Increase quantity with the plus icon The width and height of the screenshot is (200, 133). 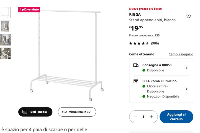pyautogui.click(x=151, y=117)
